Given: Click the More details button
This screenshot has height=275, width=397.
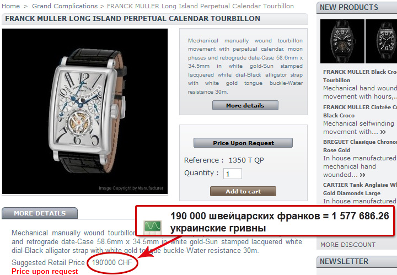Looking at the screenshot, I should (x=245, y=105).
